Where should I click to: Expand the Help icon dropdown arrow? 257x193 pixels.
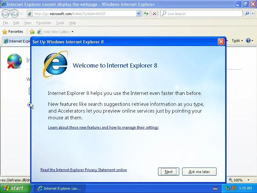click(x=253, y=41)
